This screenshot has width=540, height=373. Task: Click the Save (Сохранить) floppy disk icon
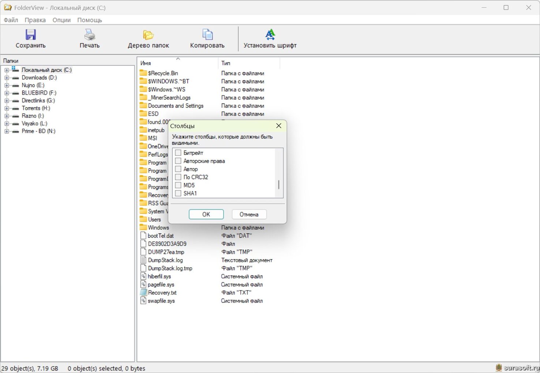(x=30, y=35)
